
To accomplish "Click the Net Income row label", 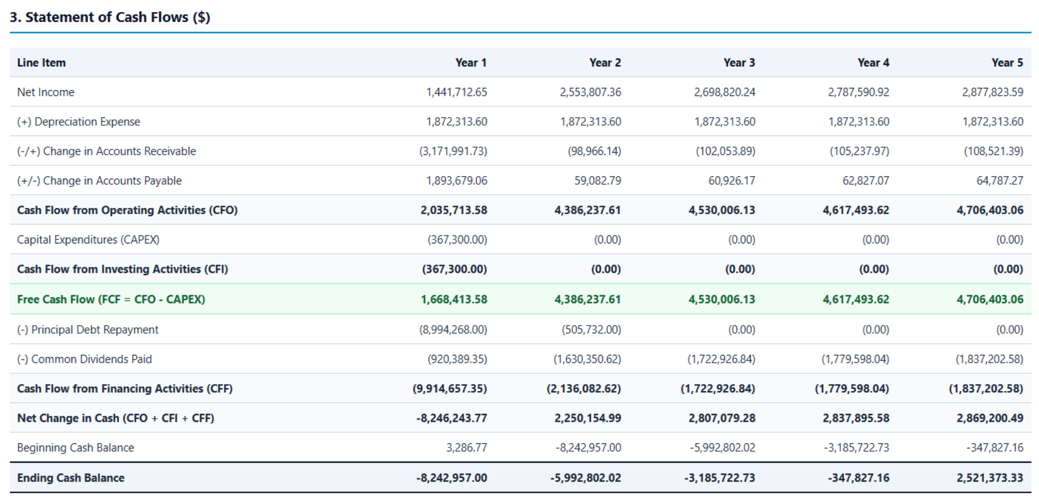I will (x=46, y=92).
